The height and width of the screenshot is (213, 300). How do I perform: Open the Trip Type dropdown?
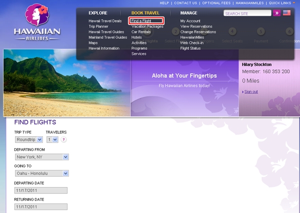29,140
